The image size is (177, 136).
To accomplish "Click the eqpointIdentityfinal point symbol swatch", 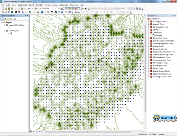I will click(x=9, y=28).
